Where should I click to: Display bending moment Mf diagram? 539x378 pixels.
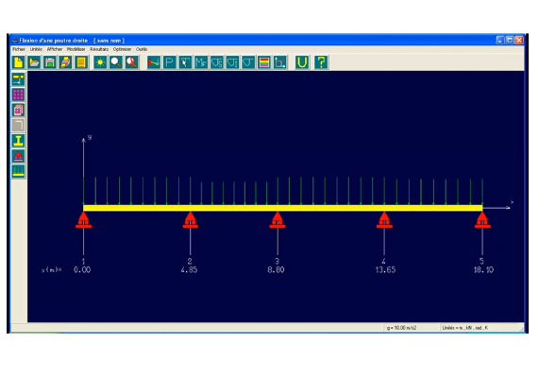click(x=201, y=62)
